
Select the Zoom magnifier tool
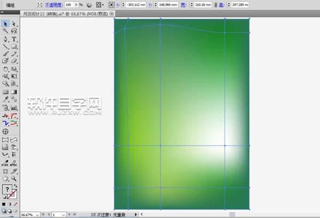coord(14,179)
